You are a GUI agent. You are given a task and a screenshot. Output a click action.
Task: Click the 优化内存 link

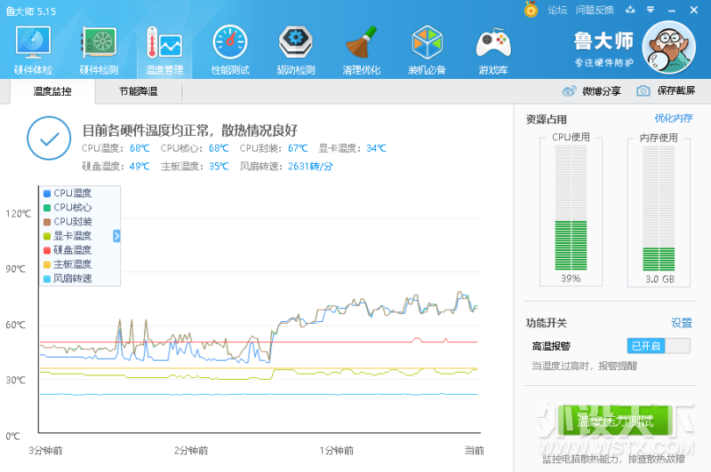(674, 119)
